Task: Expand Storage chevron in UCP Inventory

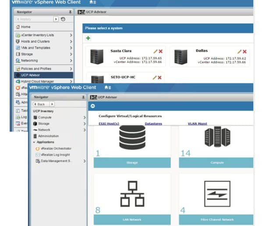Action: (x=85, y=124)
